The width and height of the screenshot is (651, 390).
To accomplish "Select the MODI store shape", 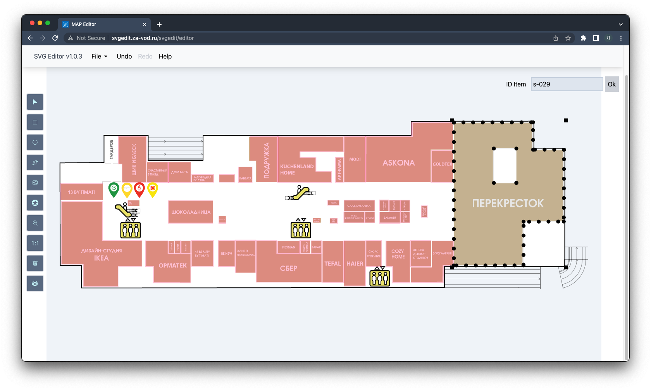I will point(355,159).
